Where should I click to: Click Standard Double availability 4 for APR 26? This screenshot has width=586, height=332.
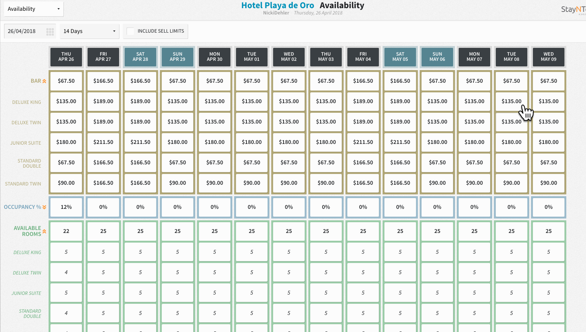66,313
